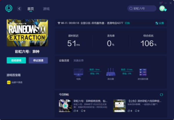
Task: Play the first hot post video thumbnail
Action: tap(65, 106)
